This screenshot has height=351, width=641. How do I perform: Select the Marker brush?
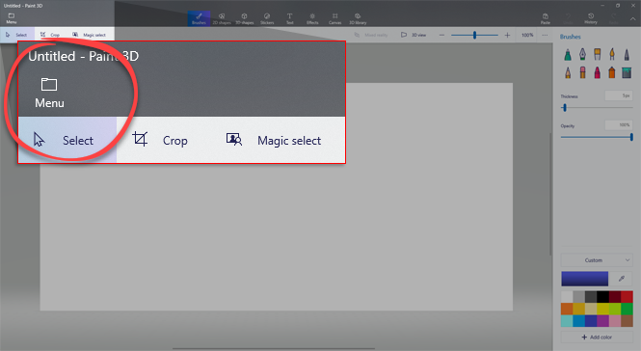point(568,54)
